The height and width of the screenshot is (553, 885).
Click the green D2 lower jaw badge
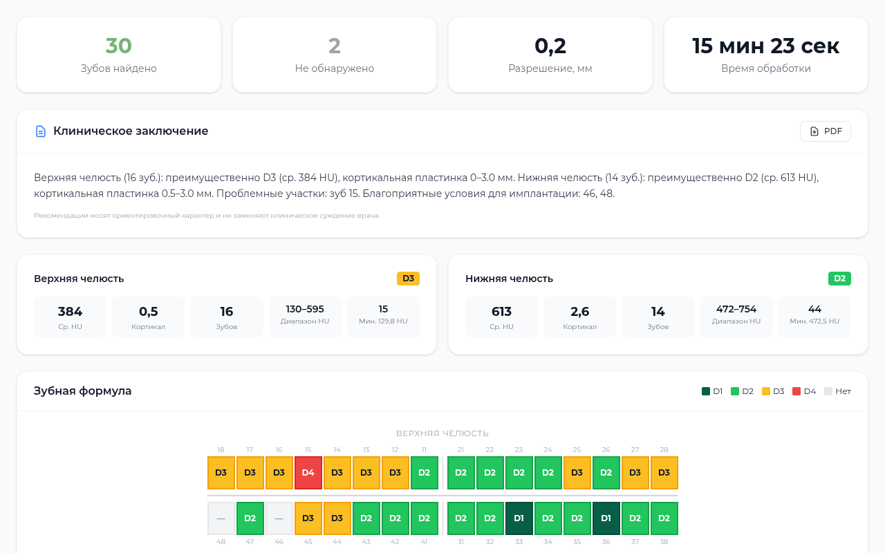839,279
